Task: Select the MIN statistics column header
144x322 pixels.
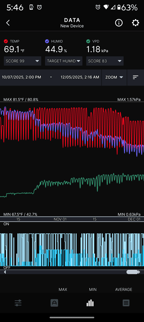Action: pyautogui.click(x=93, y=290)
